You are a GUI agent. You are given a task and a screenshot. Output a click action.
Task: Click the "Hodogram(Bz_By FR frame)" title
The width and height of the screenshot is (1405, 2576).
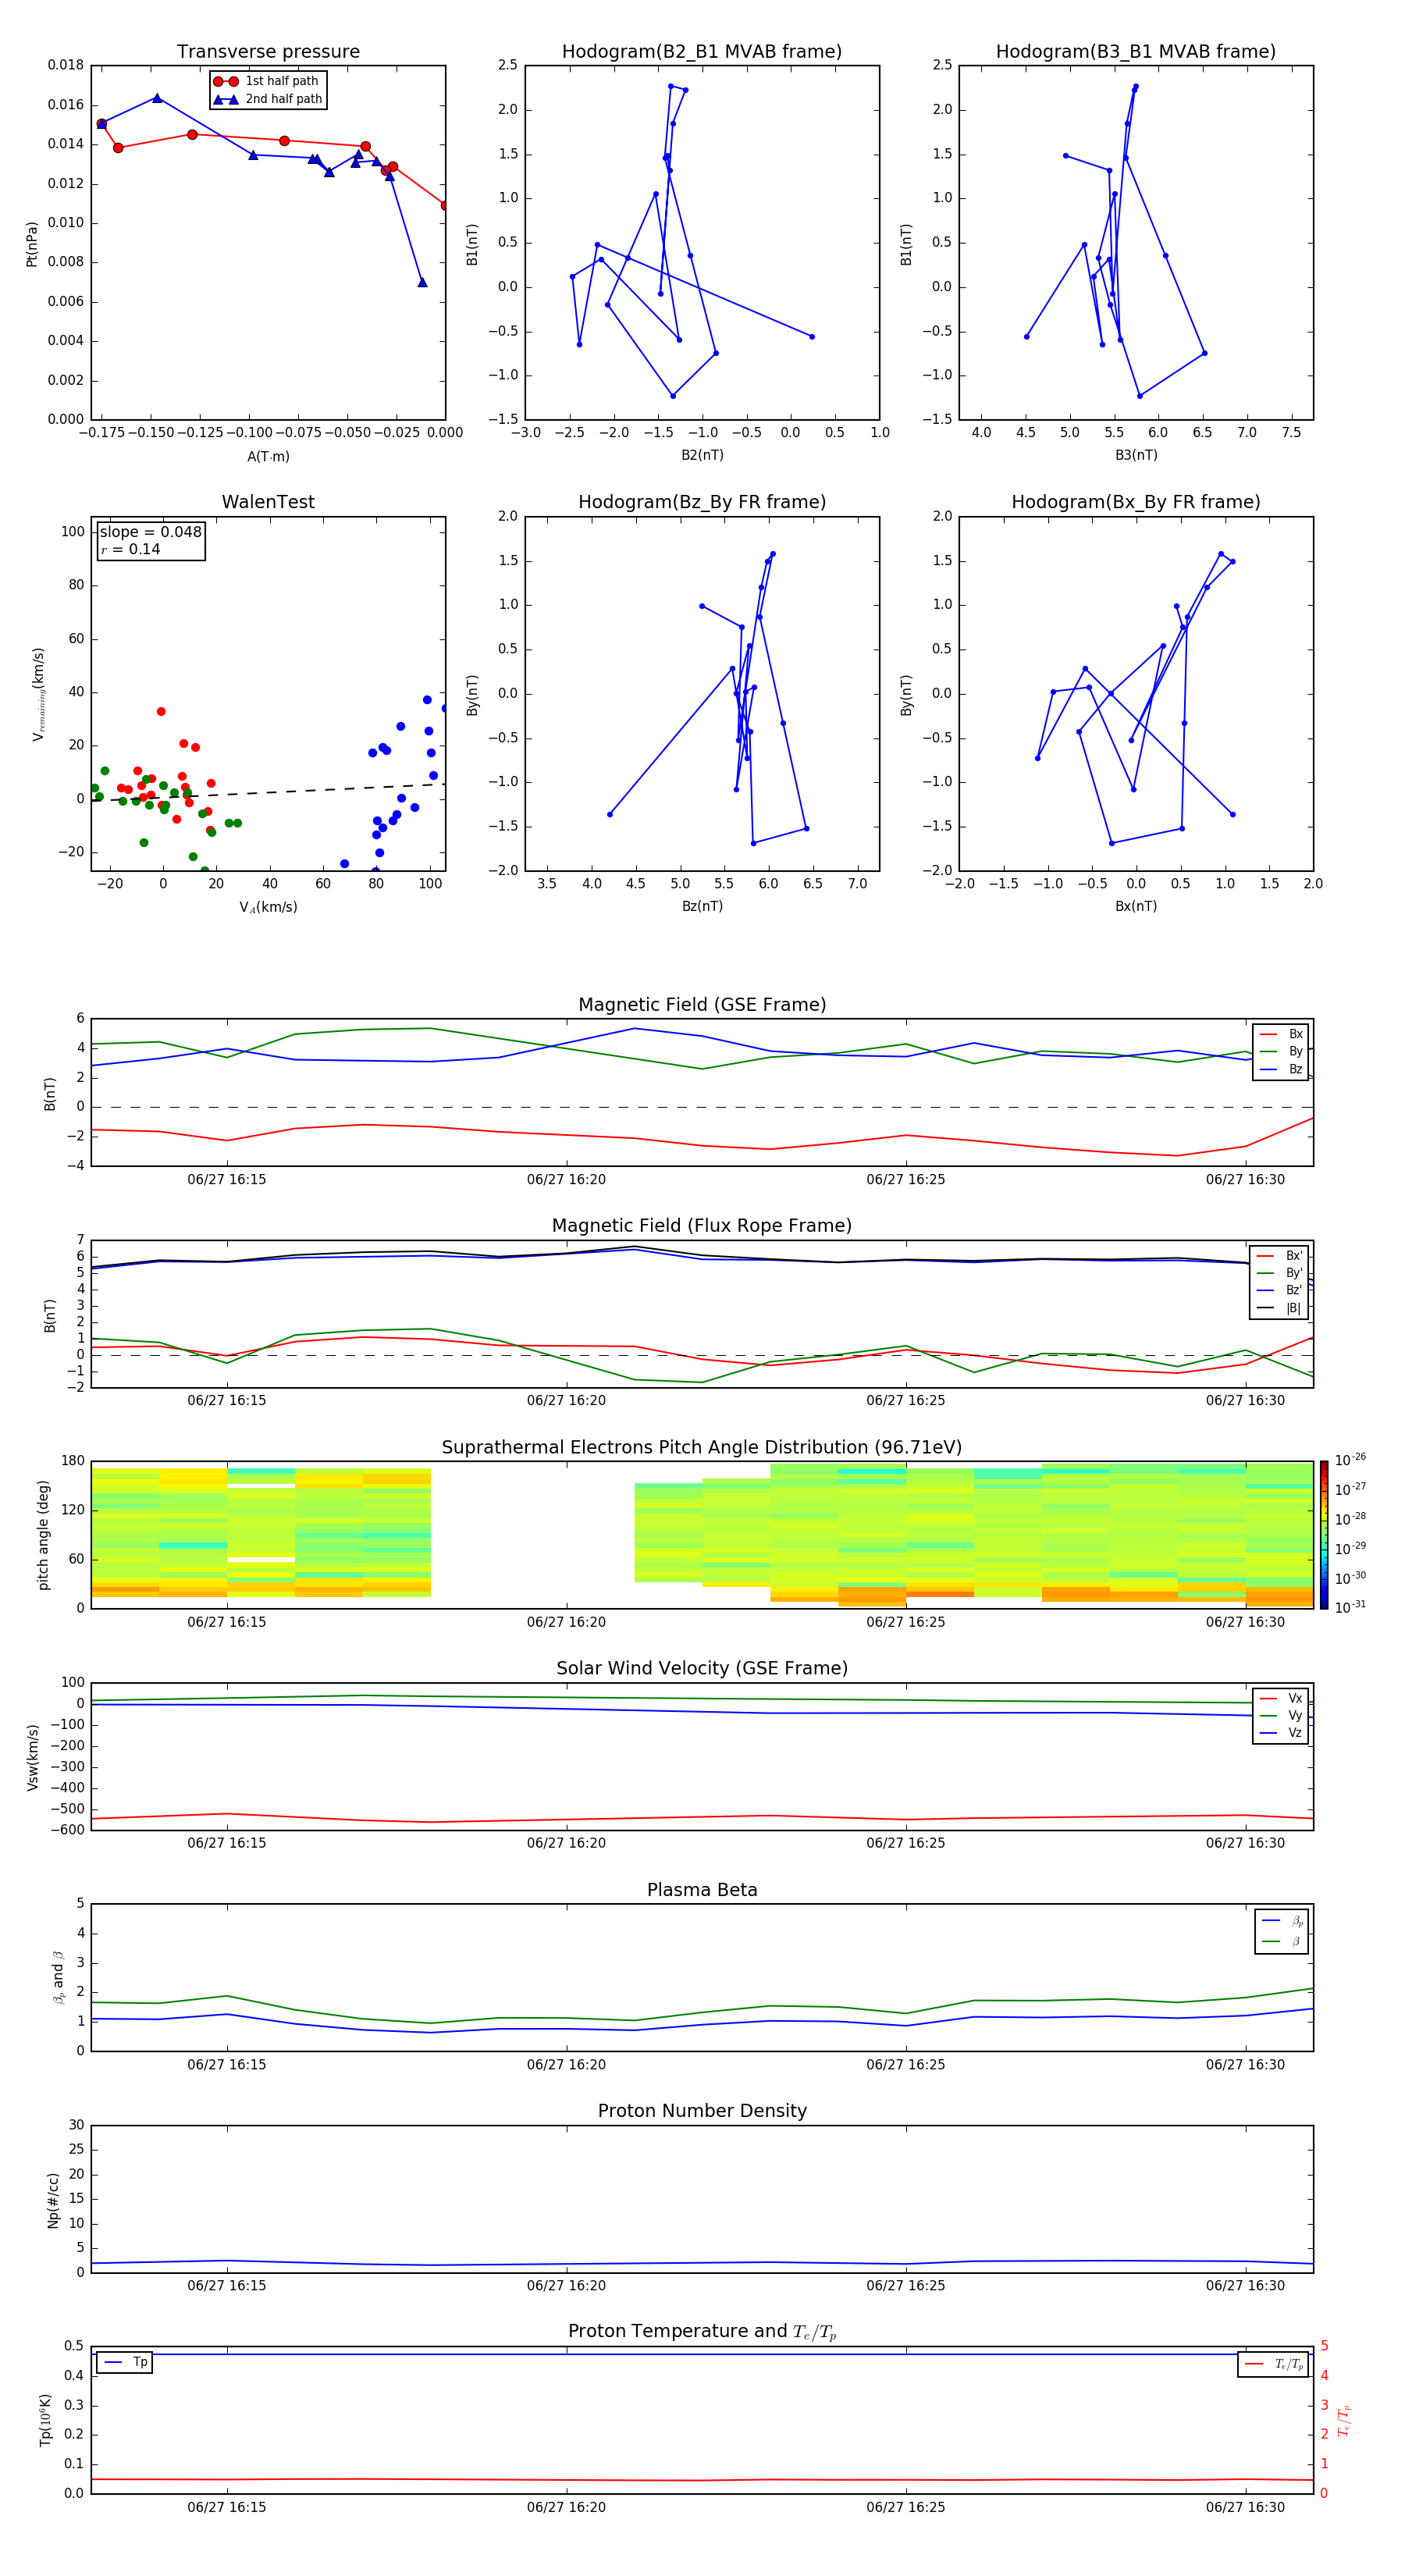702,502
